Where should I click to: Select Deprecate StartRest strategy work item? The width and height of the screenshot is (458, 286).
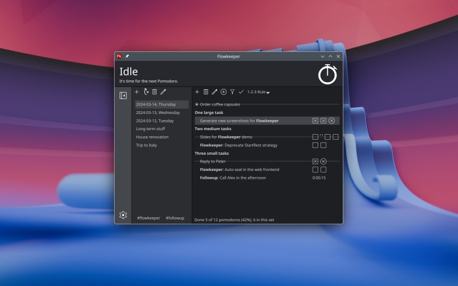[x=267, y=145]
